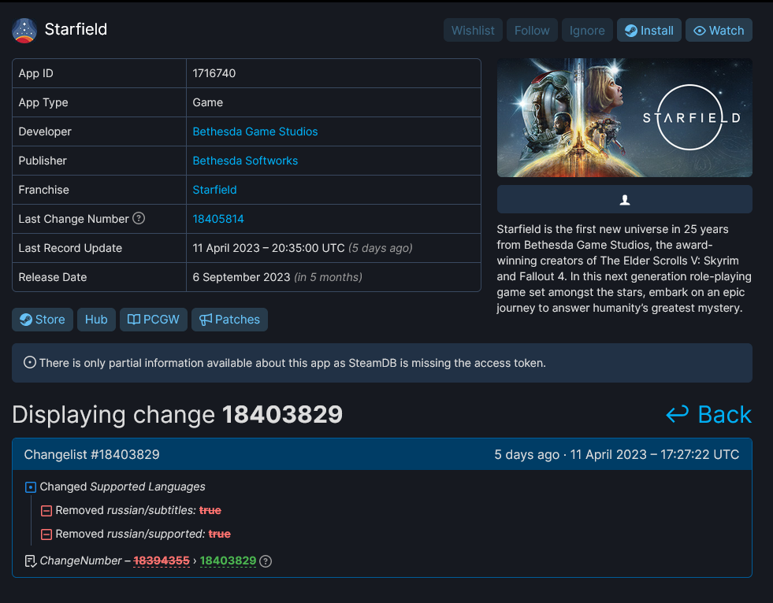
Task: Collapse the Changed Supported Languages square icon
Action: point(31,487)
